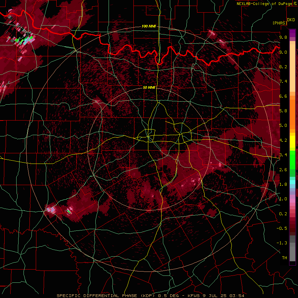This screenshot has height=298, width=298.
Task: Click the orange segment of the color legend
Action: coord(292,115)
